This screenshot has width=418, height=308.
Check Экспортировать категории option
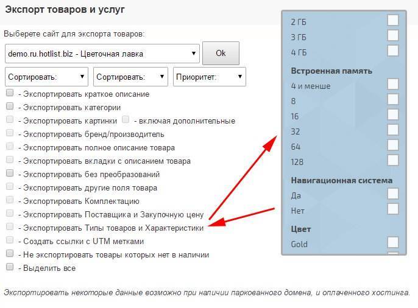pos(10,107)
